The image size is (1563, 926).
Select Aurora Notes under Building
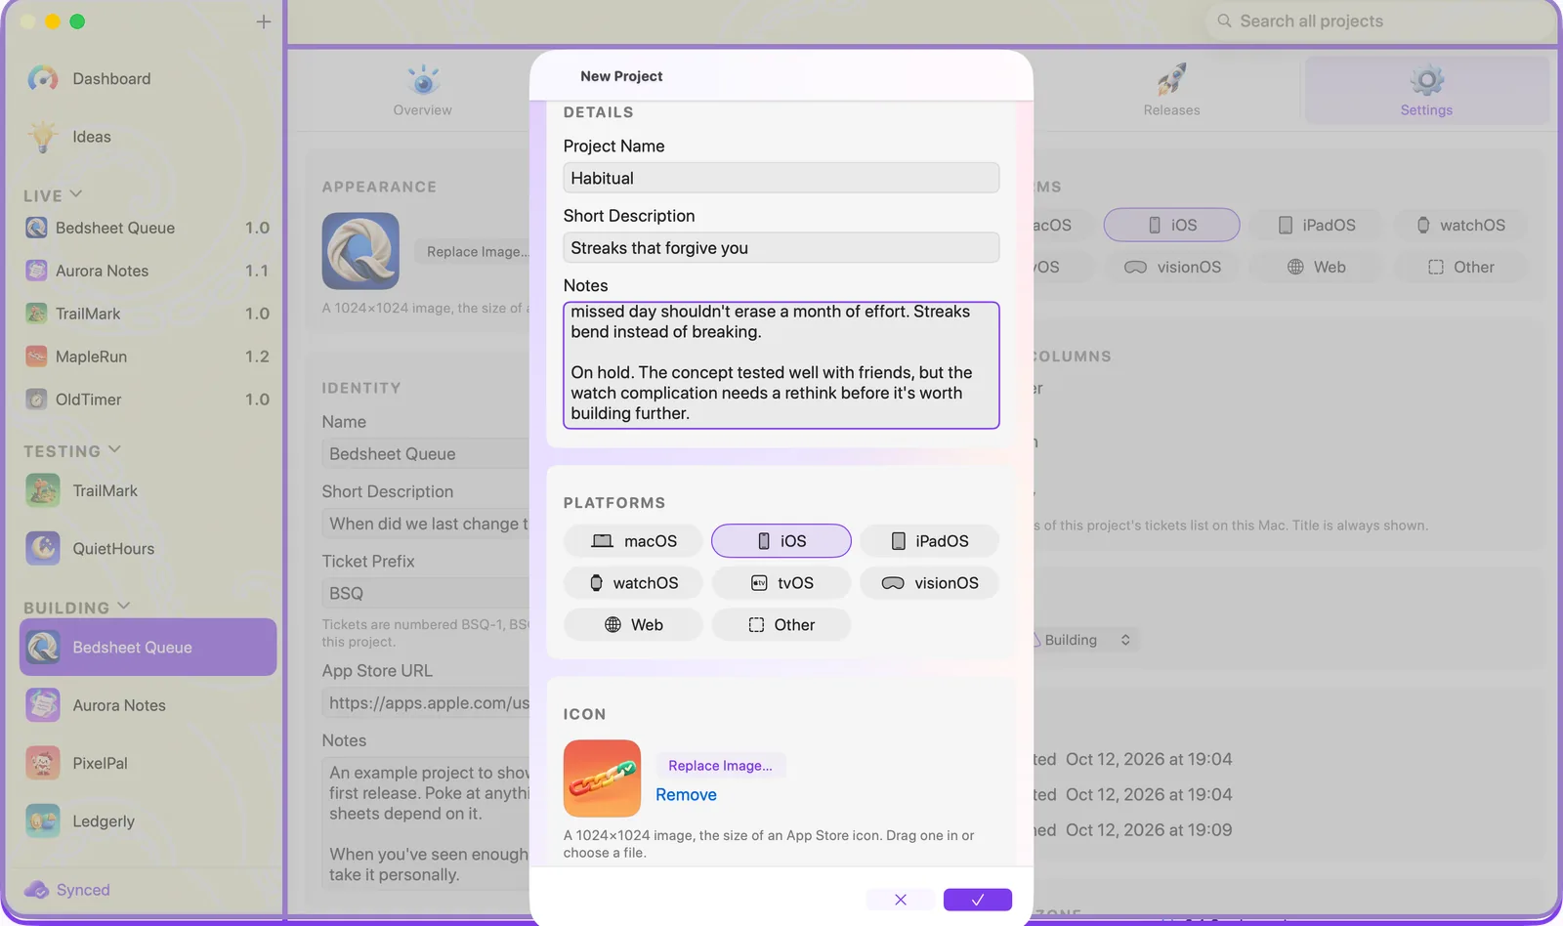pyautogui.click(x=148, y=705)
